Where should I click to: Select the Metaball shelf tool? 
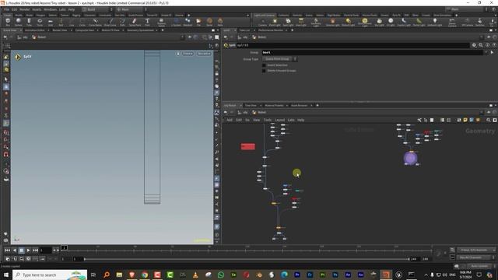[x=188, y=22]
